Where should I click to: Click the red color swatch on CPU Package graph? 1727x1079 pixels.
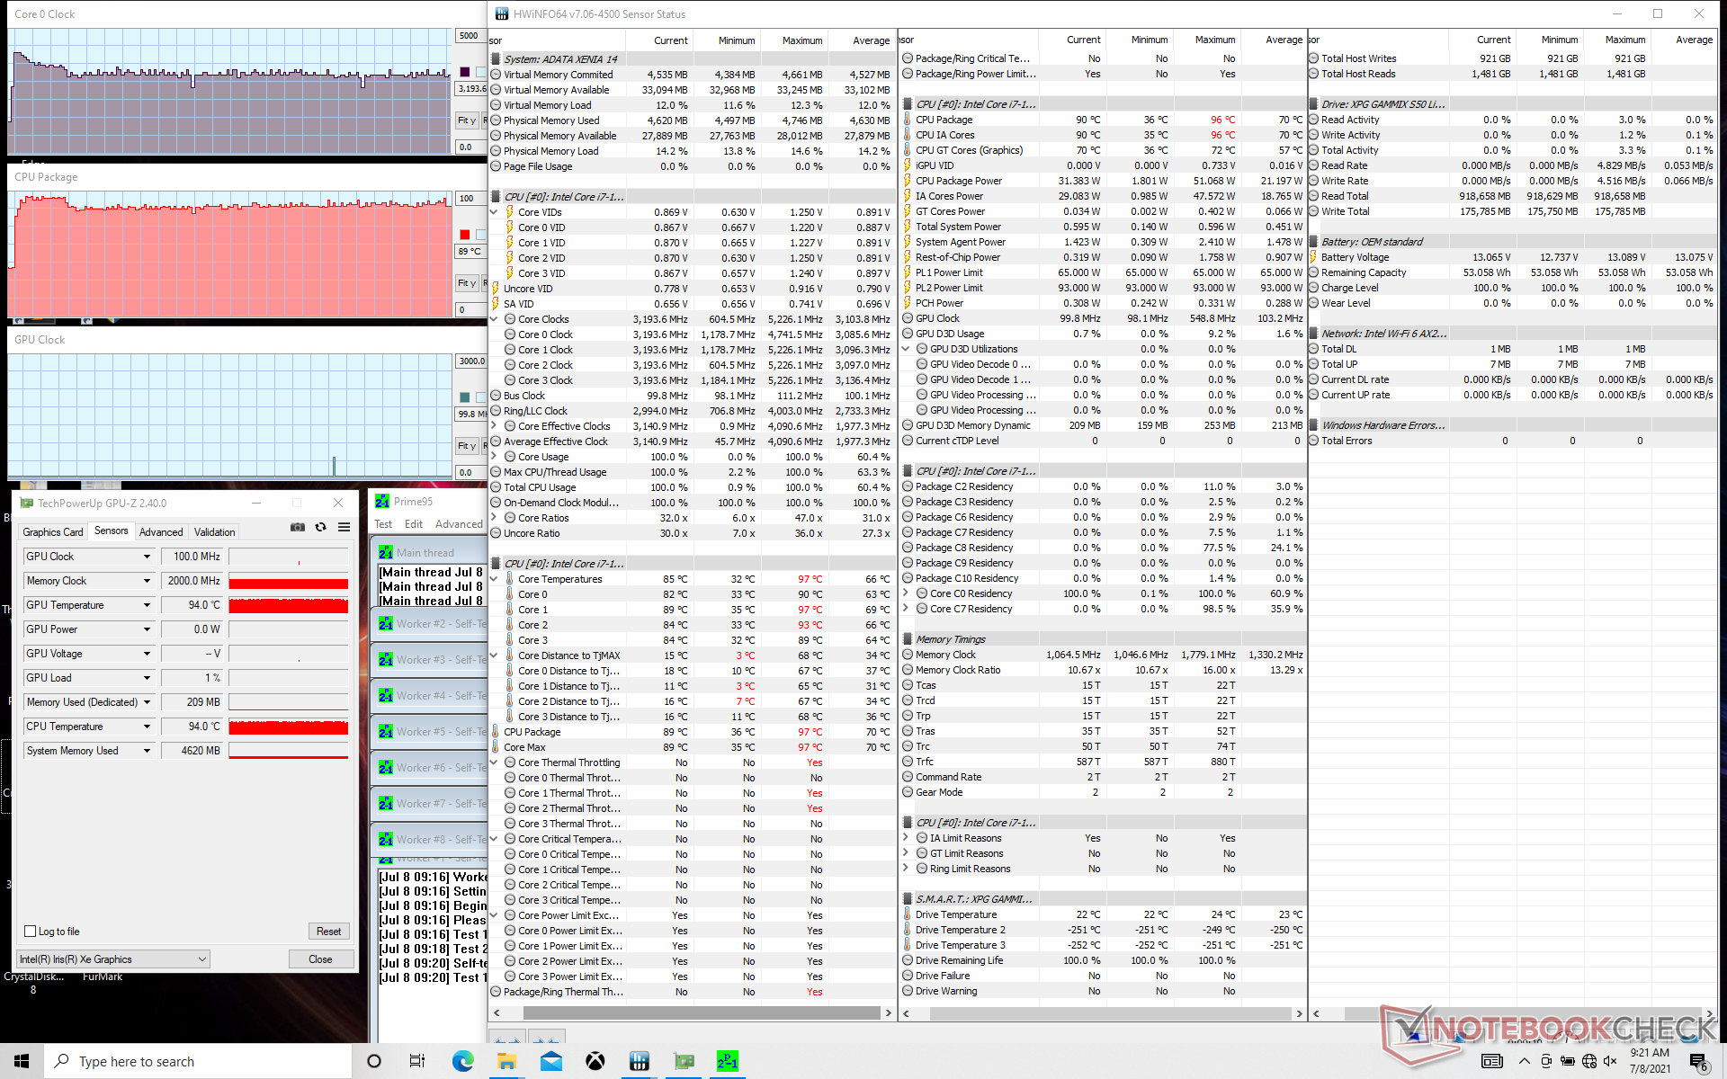[x=464, y=235]
